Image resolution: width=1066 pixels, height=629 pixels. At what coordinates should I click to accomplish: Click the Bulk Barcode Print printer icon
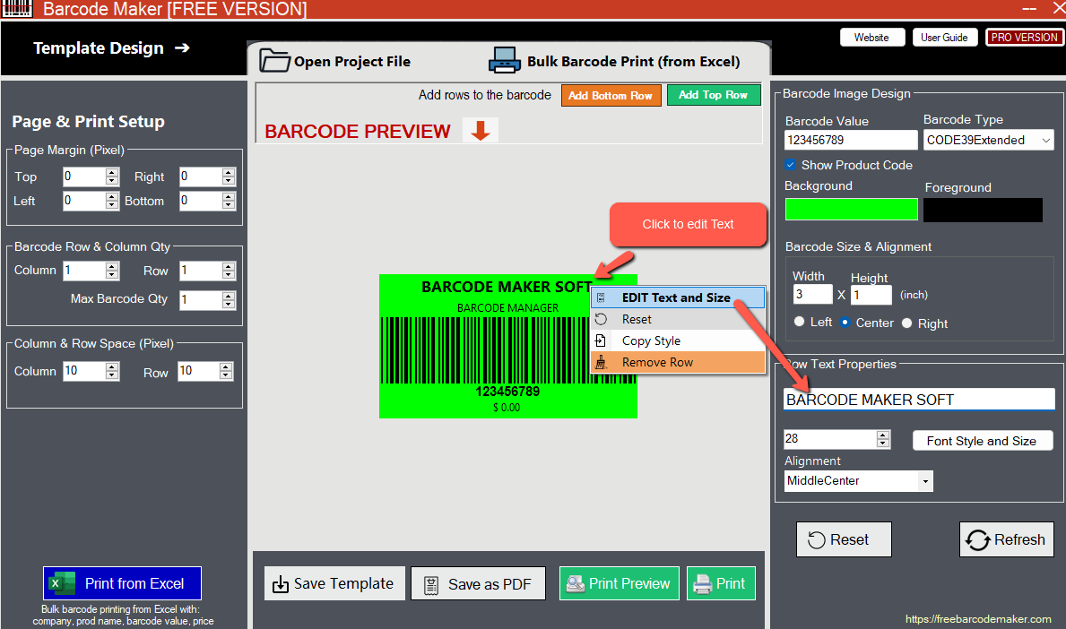505,61
